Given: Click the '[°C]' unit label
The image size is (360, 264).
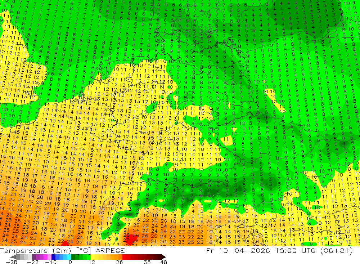Looking at the screenshot, I should pos(84,250).
